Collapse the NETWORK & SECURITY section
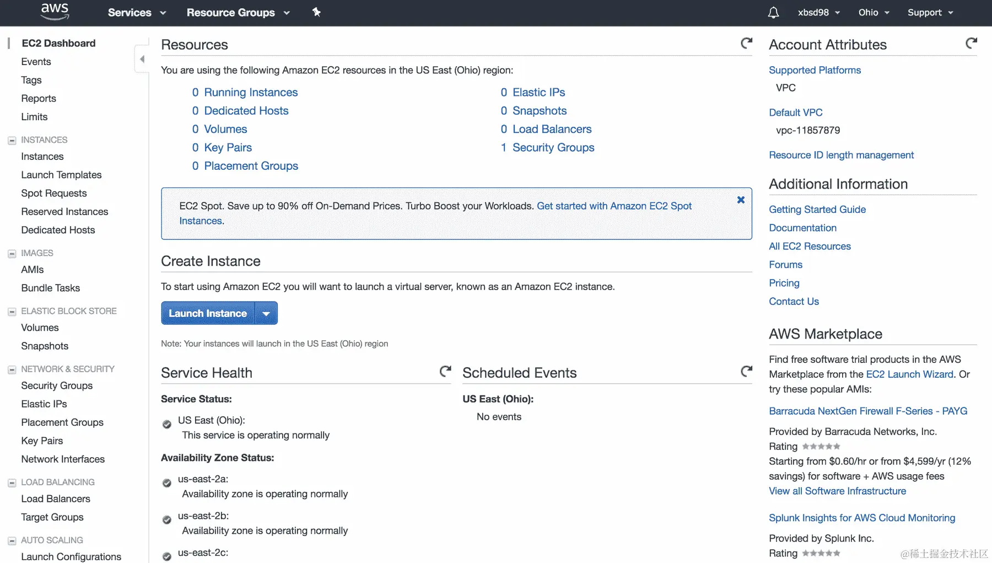Screen dimensions: 992x563 click(x=12, y=369)
